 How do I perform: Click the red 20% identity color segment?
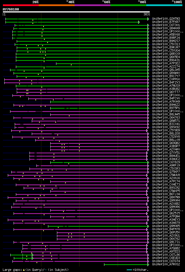click(x=21, y=6)
